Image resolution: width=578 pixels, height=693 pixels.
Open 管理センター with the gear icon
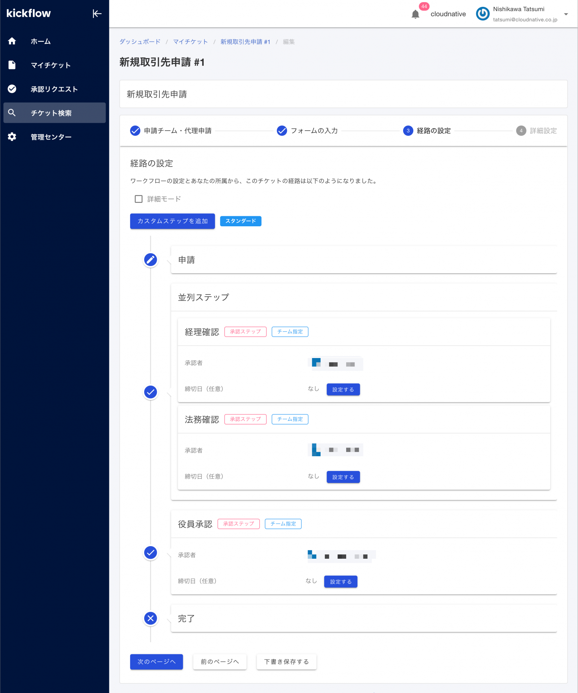coord(12,136)
